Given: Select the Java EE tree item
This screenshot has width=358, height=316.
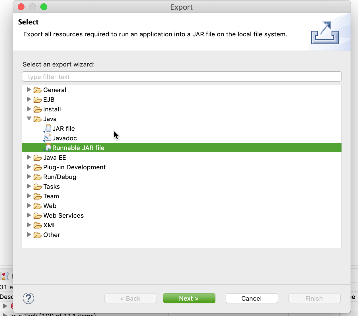Looking at the screenshot, I should [54, 157].
